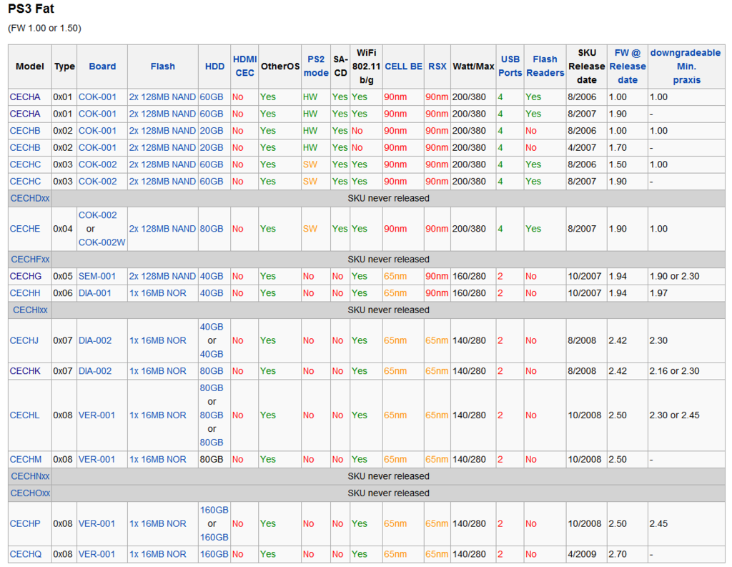Click the "(FW 1.00 or 1.50)" subtitle text

[45, 29]
